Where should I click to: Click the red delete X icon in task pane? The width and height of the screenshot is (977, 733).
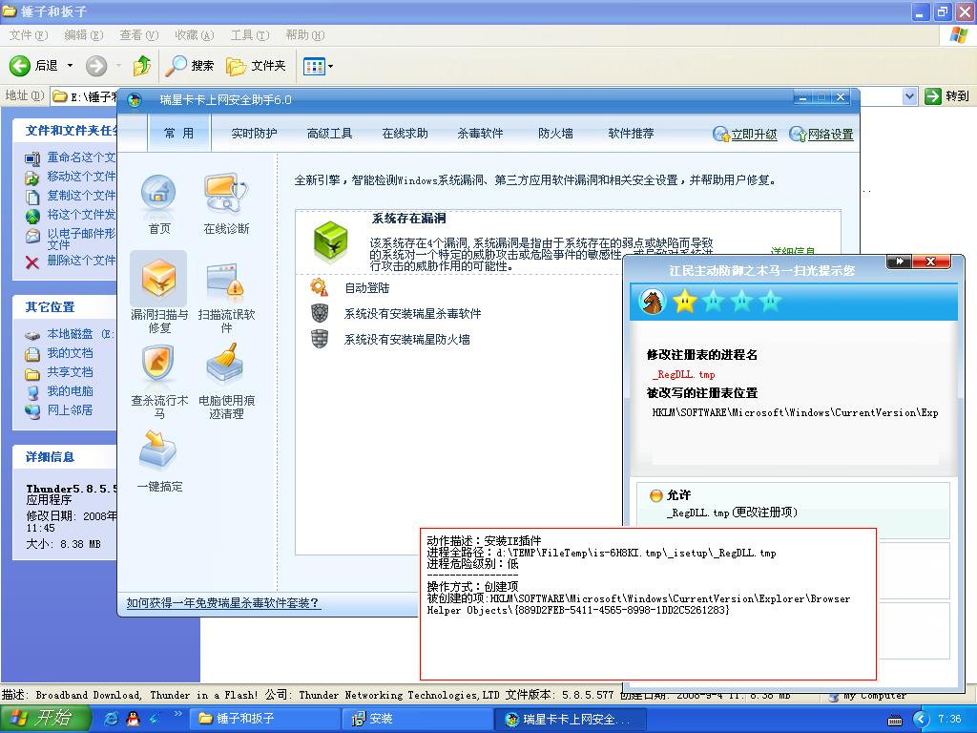[32, 262]
